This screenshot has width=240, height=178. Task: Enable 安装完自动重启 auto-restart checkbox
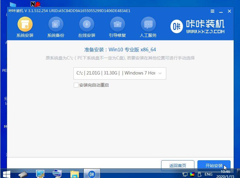click(x=76, y=85)
